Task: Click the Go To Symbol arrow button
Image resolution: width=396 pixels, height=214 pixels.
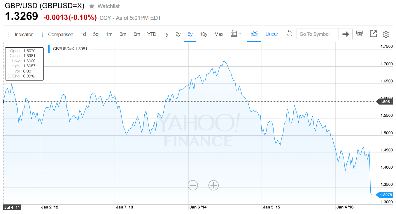Action: tap(346, 34)
